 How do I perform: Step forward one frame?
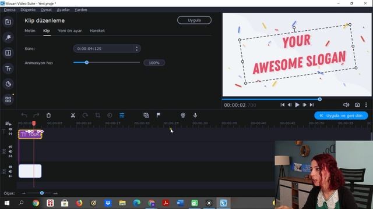(x=304, y=105)
